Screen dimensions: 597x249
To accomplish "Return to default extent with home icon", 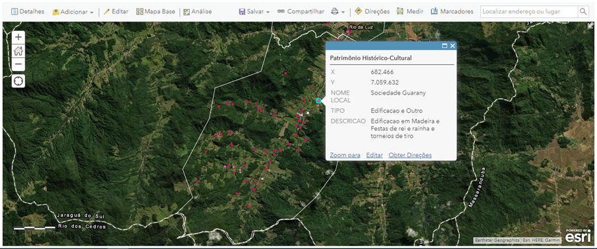I will pos(18,51).
